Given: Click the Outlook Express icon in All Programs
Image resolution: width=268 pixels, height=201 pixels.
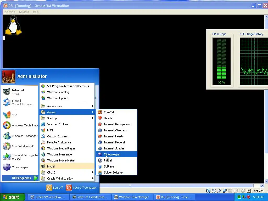Looking at the screenshot, I should pos(43,136).
